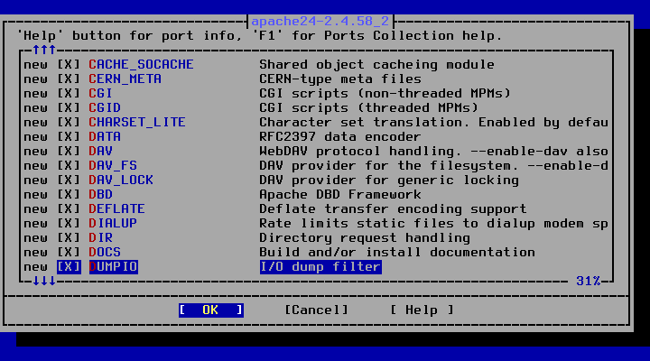Click the up arrows scroll indicator
Image resolution: width=650 pixels, height=361 pixels.
point(44,51)
